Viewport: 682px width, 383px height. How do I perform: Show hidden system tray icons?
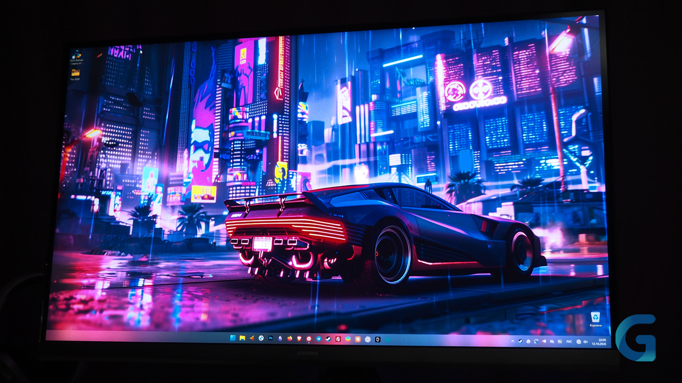click(x=513, y=341)
